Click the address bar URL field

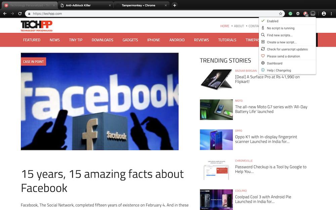pyautogui.click(x=154, y=13)
